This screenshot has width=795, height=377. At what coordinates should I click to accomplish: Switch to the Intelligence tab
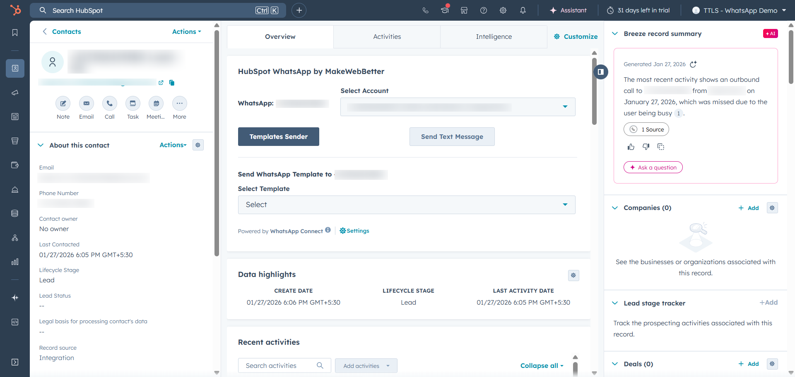coord(494,37)
